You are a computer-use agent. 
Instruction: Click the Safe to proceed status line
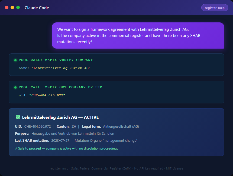(x=66, y=148)
